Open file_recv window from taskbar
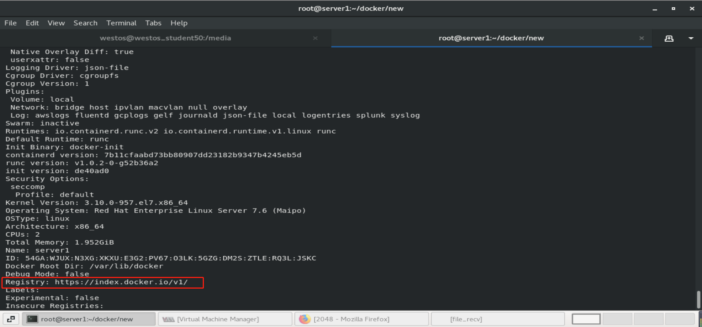 click(x=498, y=319)
